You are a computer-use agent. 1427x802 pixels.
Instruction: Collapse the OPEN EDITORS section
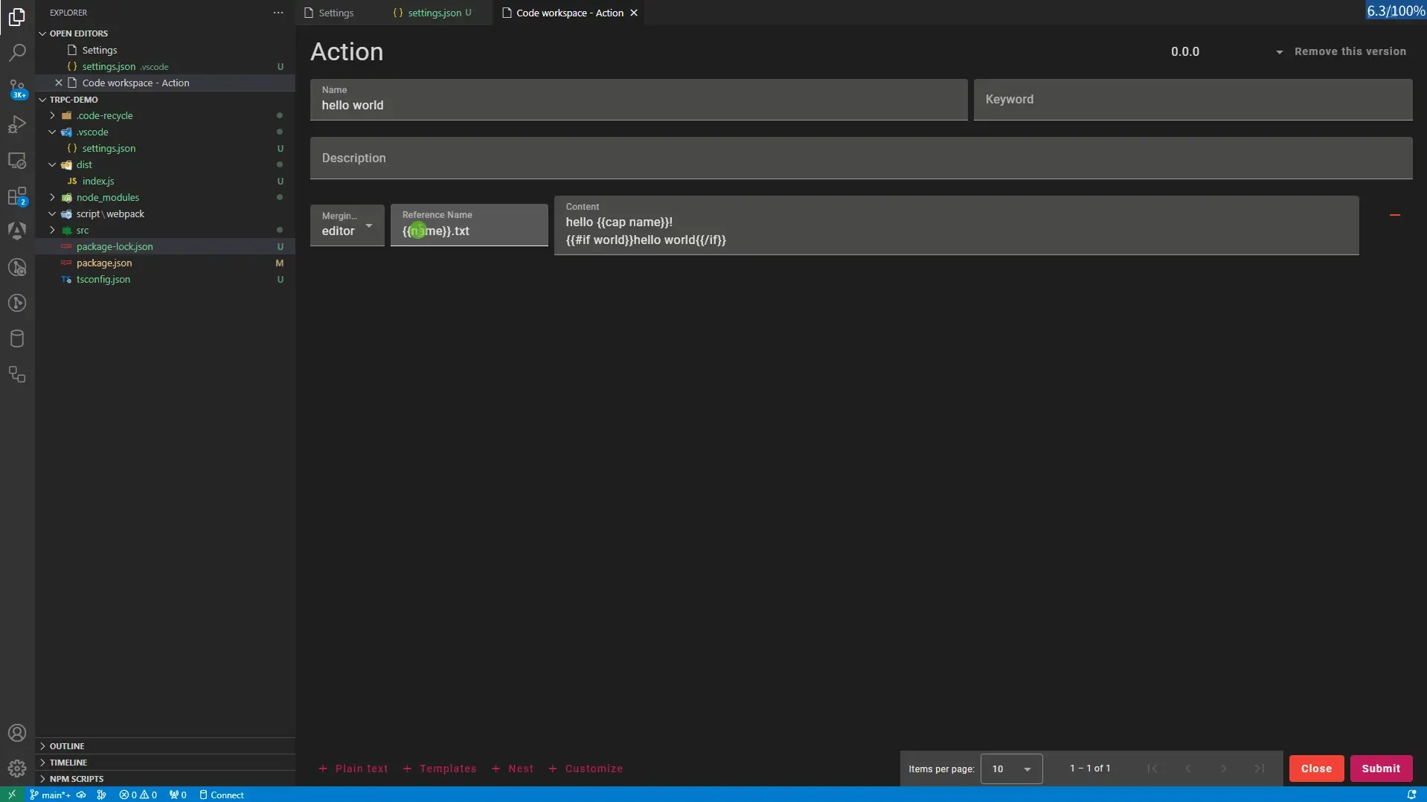(43, 33)
